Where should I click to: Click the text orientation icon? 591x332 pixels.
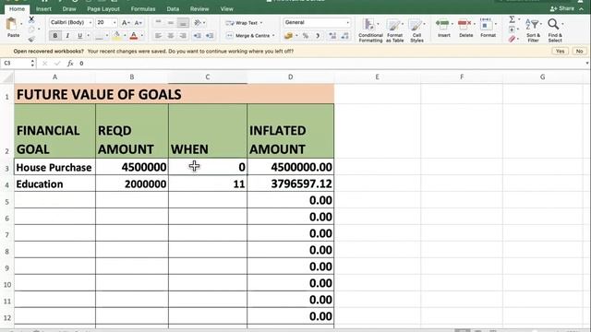coord(197,22)
